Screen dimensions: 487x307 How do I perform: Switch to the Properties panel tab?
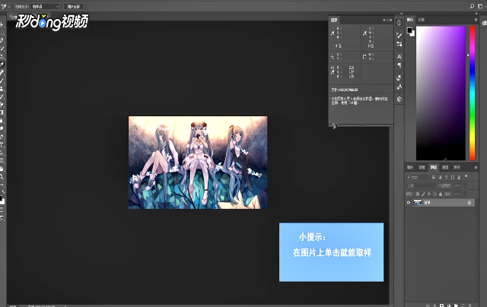click(410, 167)
